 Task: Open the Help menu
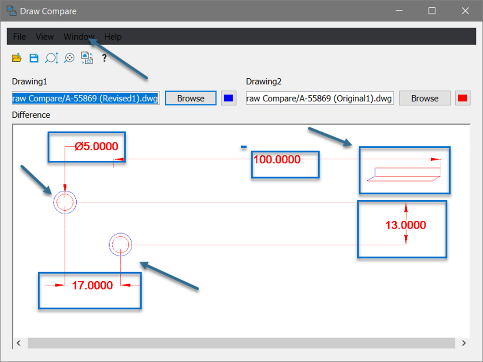click(x=112, y=37)
